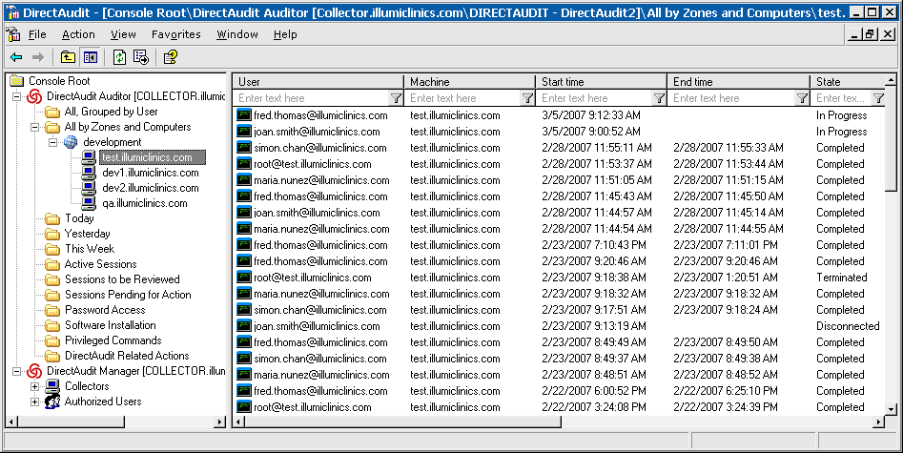Open Sessions to be Reviewed folder
Viewport: 903px width, 453px height.
pyautogui.click(x=122, y=279)
